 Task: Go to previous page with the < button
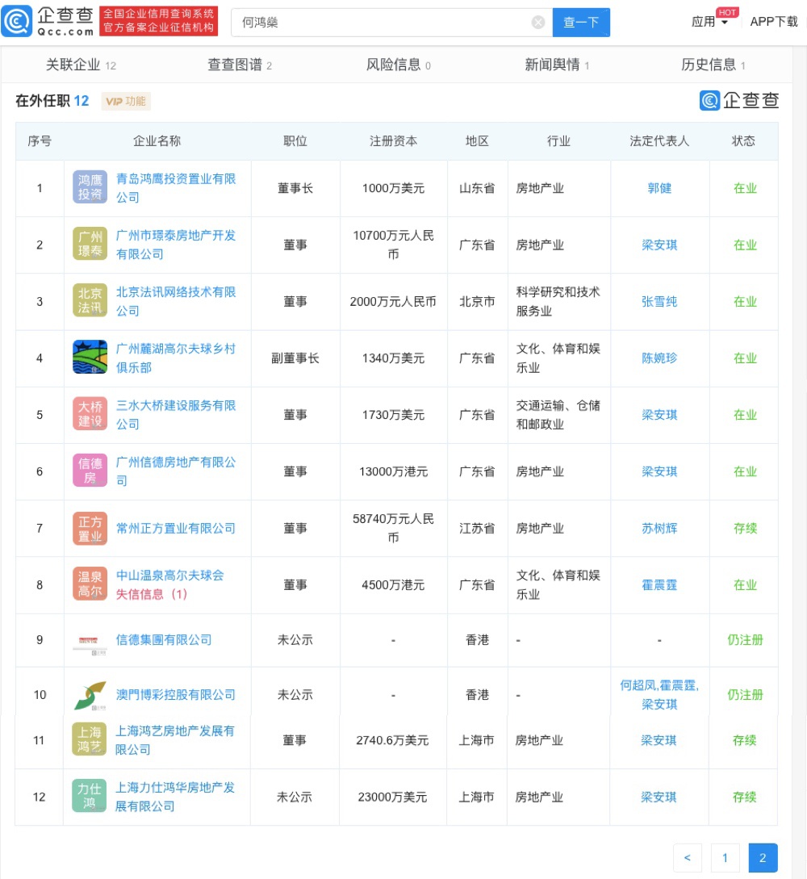pos(688,858)
